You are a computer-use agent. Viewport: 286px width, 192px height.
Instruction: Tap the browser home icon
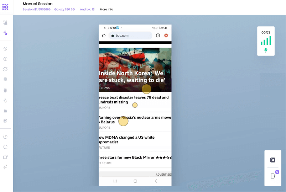104,36
